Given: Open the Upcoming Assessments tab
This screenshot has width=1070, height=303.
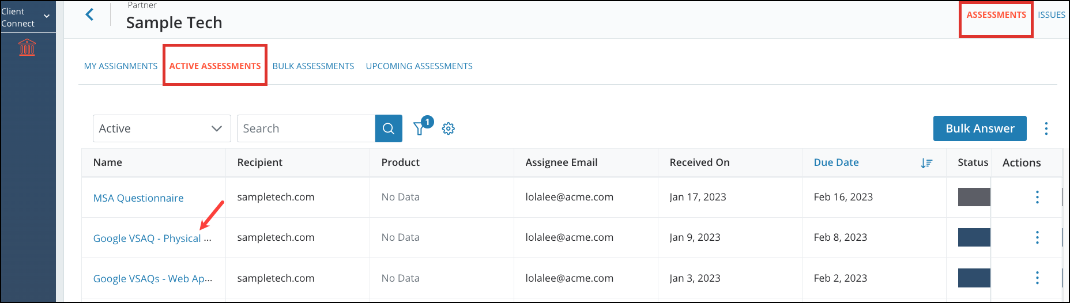Looking at the screenshot, I should coord(419,66).
